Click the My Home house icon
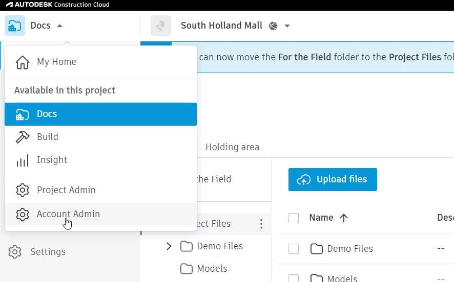 (23, 62)
